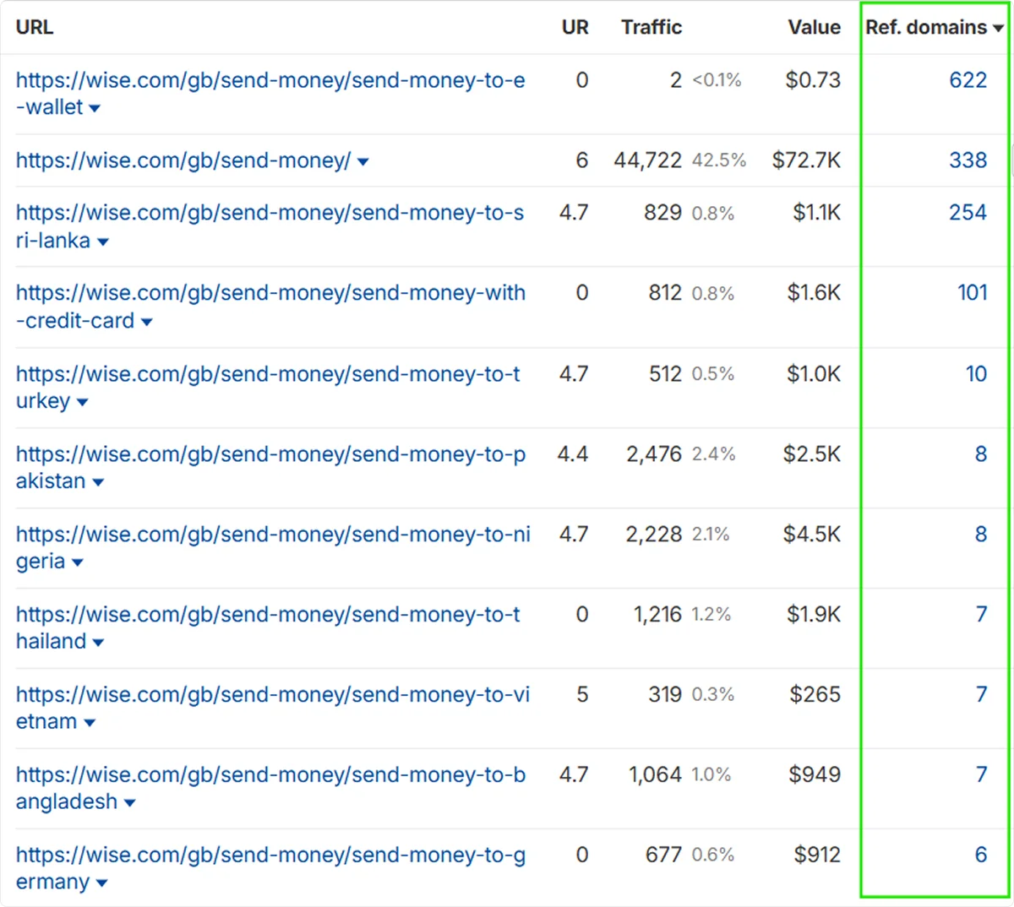Open dropdown arrow beside /gb/send-money/ URL
Screen dimensions: 1014x907
tap(363, 161)
